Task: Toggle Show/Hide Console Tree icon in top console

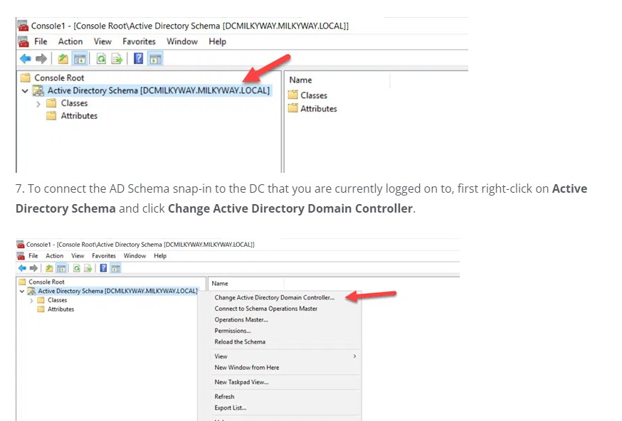Action: tap(80, 59)
